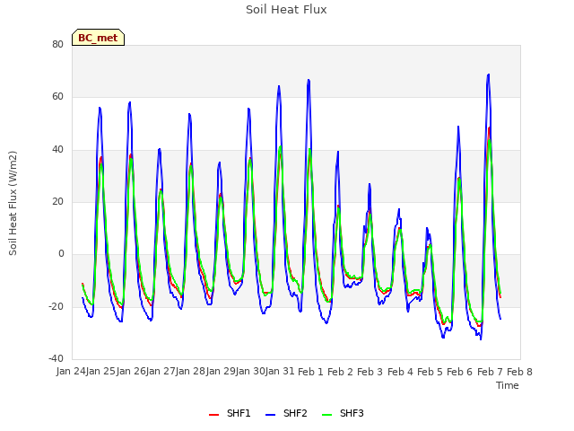Click the Jan 30 x-axis label
Screen dimensions: 574x431
tap(250, 372)
